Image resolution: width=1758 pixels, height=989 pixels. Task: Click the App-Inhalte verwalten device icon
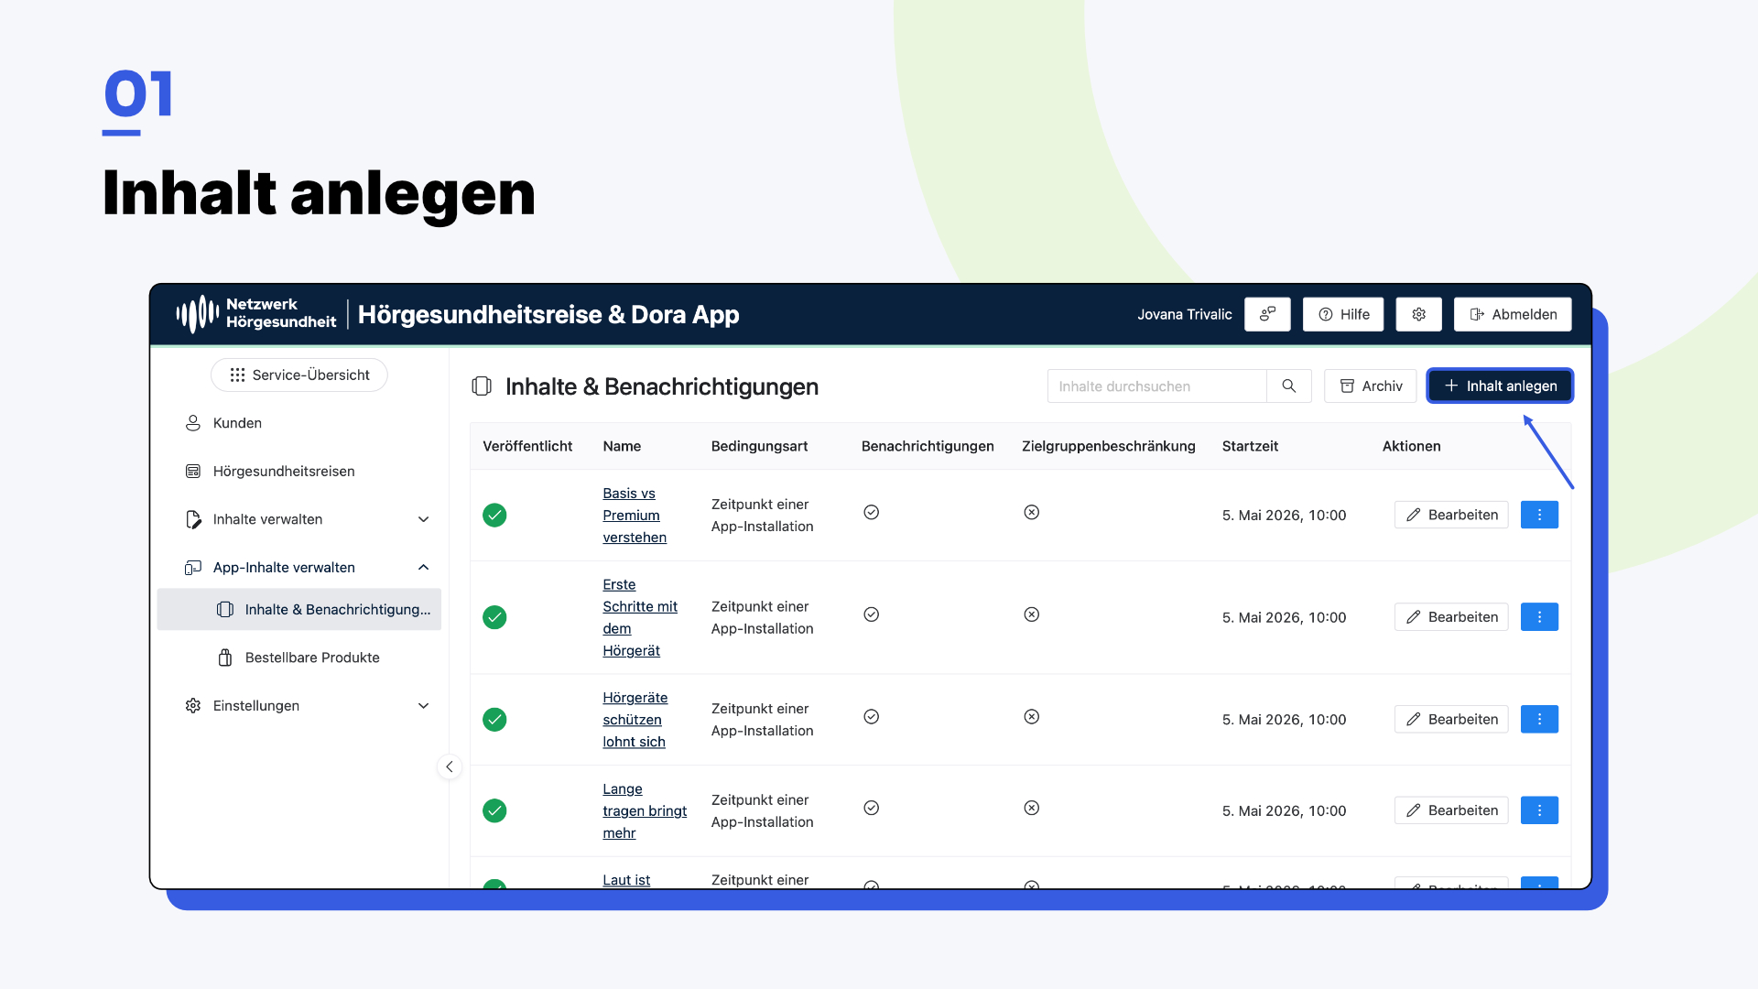(193, 568)
